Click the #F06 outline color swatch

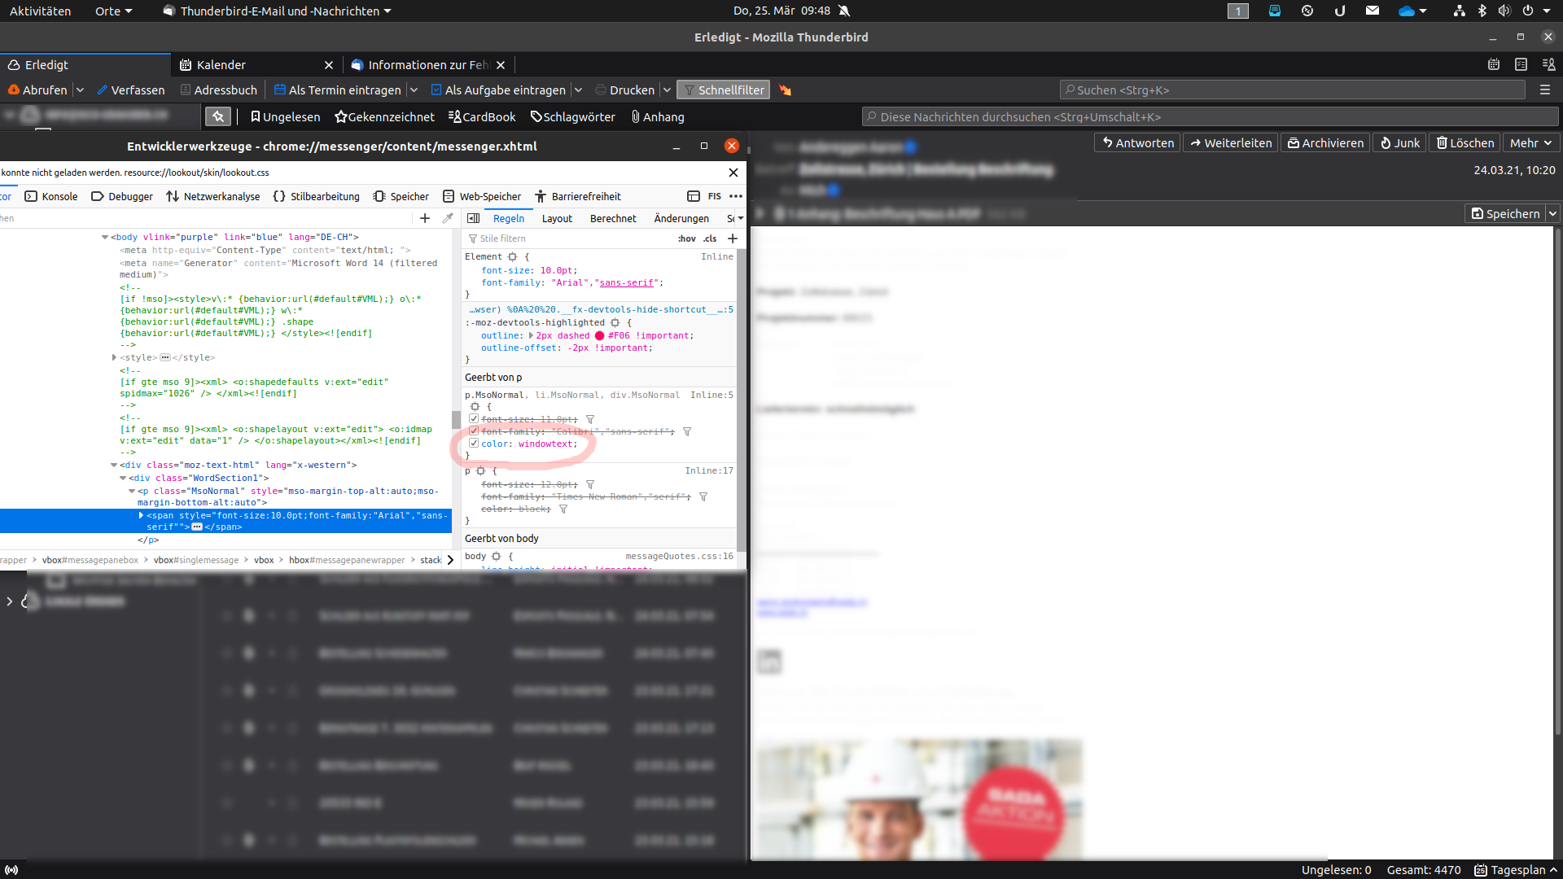click(x=600, y=335)
